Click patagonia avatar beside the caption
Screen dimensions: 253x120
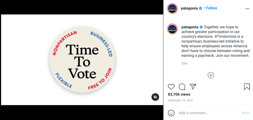[172, 29]
